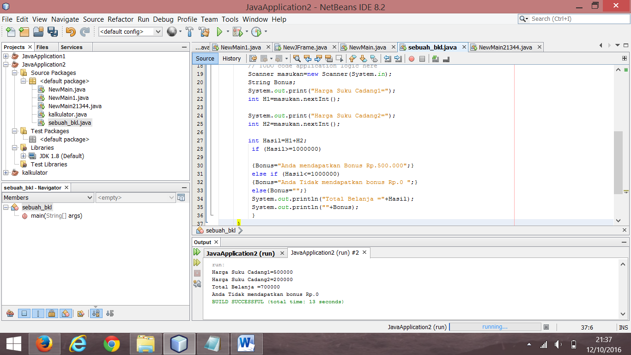Click the Stop Macro Recording square icon

[422, 59]
